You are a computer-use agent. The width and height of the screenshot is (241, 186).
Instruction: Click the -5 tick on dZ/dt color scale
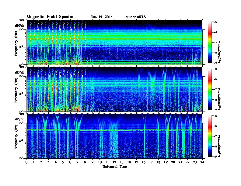pos(215,116)
